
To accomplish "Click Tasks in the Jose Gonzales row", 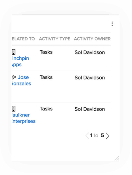I will tap(46, 77).
